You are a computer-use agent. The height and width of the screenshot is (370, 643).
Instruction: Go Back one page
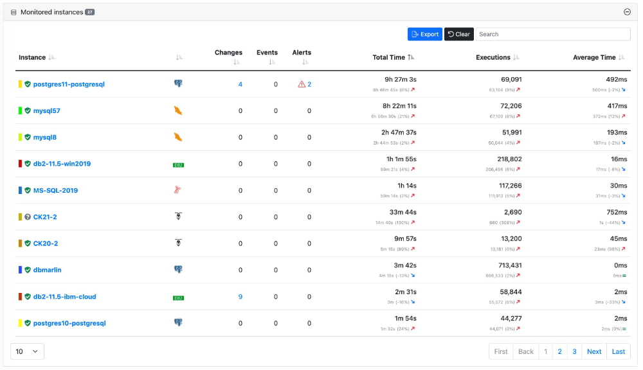point(526,351)
